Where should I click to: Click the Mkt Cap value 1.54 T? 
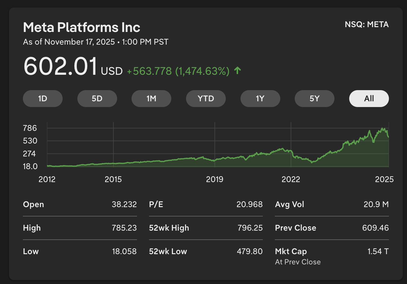point(378,251)
